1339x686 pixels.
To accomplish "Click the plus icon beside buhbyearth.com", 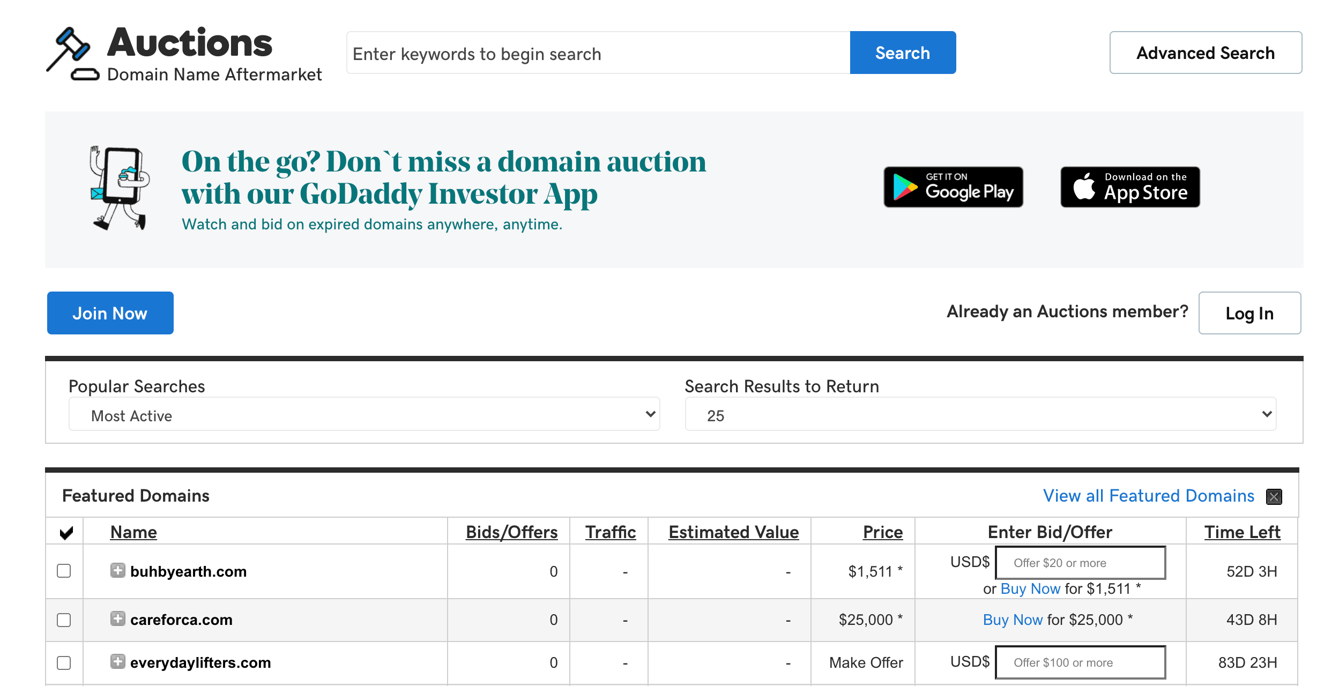I will click(117, 571).
